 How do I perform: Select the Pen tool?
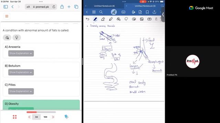(x=95, y=19)
